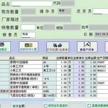Click the MG8211 cell
Image resolution: width=108 pixels, height=108 pixels.
(102, 71)
